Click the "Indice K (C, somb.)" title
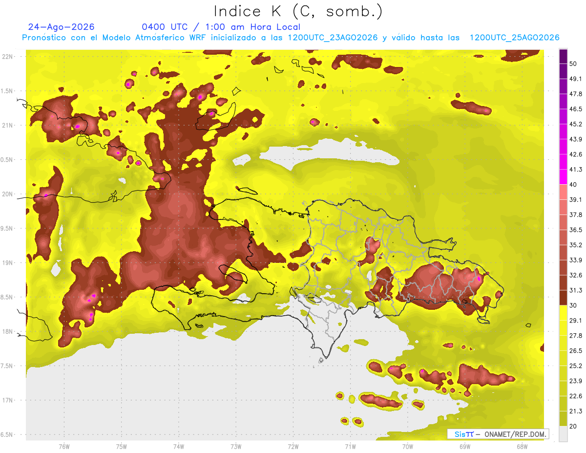Viewport: 586px width, 453px height. point(298,11)
